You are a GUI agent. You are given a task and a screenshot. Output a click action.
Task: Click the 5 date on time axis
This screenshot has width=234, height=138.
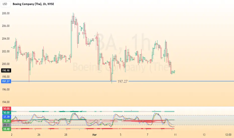(121, 135)
